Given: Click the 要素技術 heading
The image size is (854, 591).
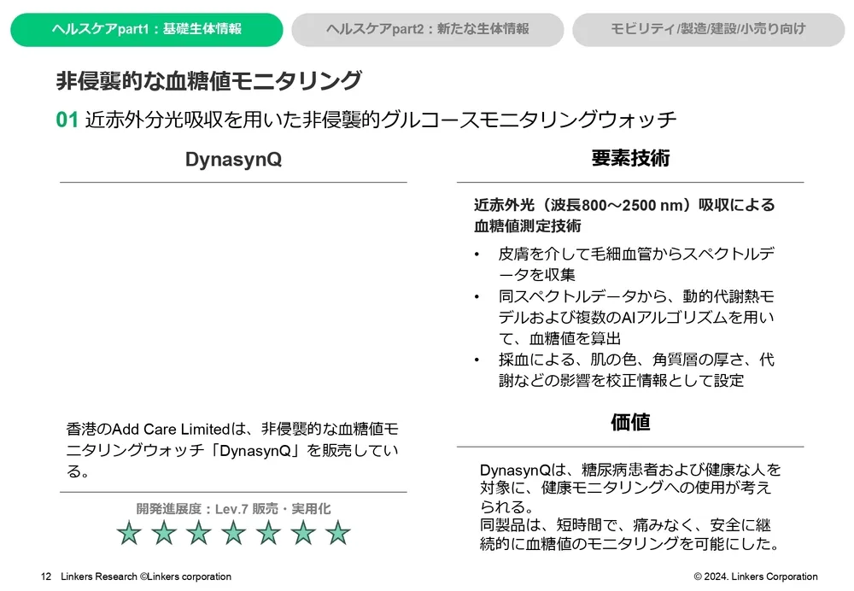Looking at the screenshot, I should coord(630,159).
